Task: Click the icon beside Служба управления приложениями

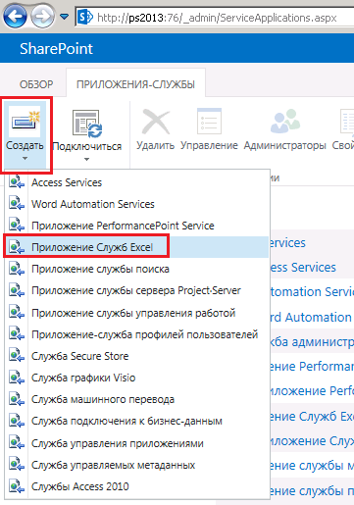Action: pyautogui.click(x=17, y=443)
